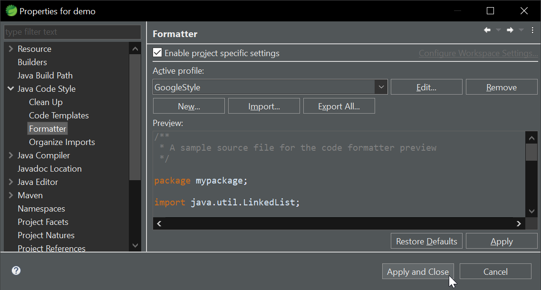This screenshot has width=541, height=290.
Task: Close the Properties for demo window
Action: pyautogui.click(x=524, y=11)
